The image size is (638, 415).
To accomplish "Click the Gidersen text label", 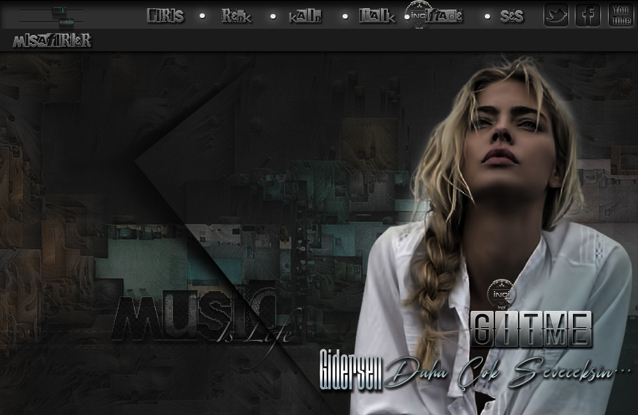I will 350,370.
